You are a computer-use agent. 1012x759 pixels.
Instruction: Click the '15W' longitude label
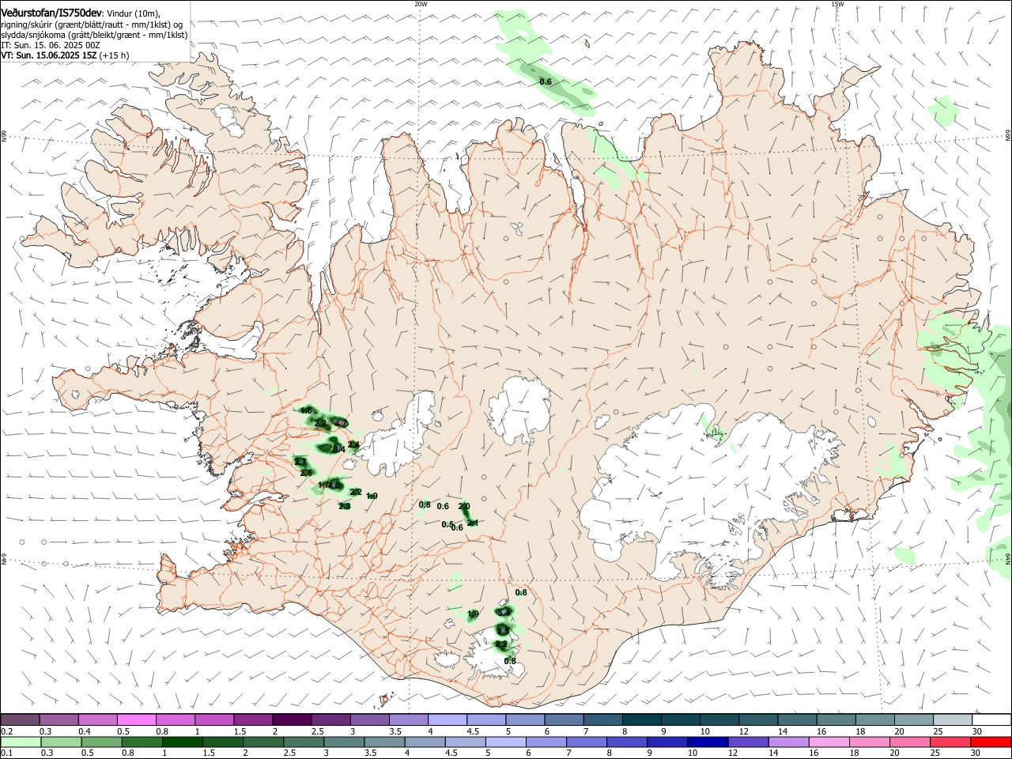[837, 4]
